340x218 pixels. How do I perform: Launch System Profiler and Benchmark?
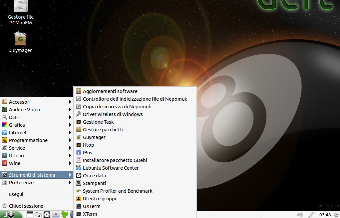135,191
